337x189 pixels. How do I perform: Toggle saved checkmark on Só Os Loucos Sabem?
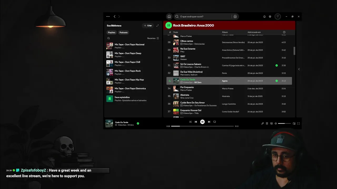click(x=276, y=65)
